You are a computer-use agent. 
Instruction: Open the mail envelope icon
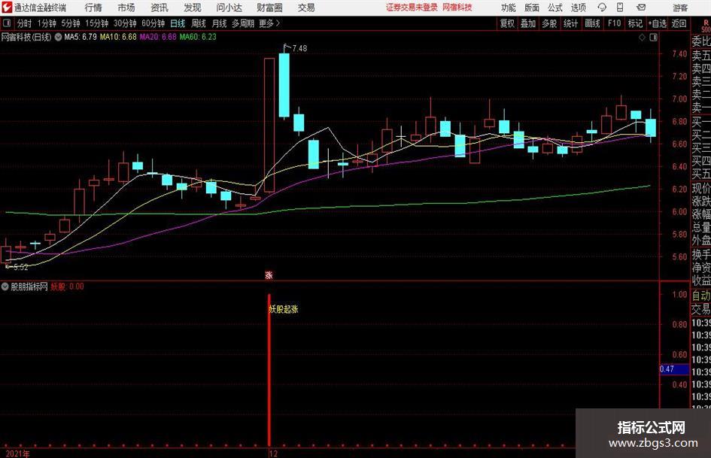[641, 8]
